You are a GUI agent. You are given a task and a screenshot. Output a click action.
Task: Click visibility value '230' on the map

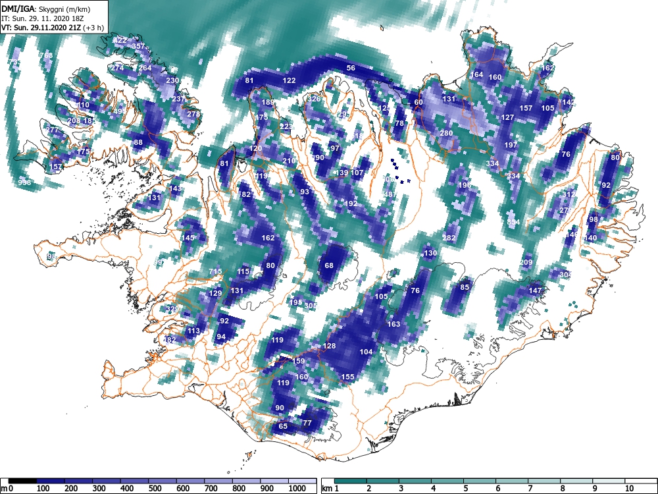click(x=172, y=80)
